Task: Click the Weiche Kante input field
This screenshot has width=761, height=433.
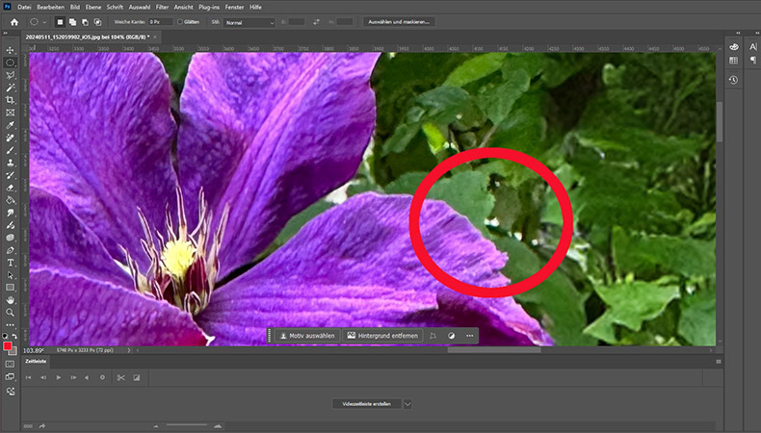Action: point(160,21)
